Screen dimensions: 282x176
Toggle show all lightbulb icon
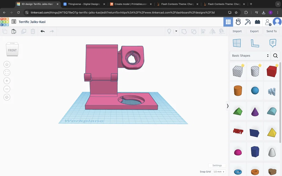point(169,31)
